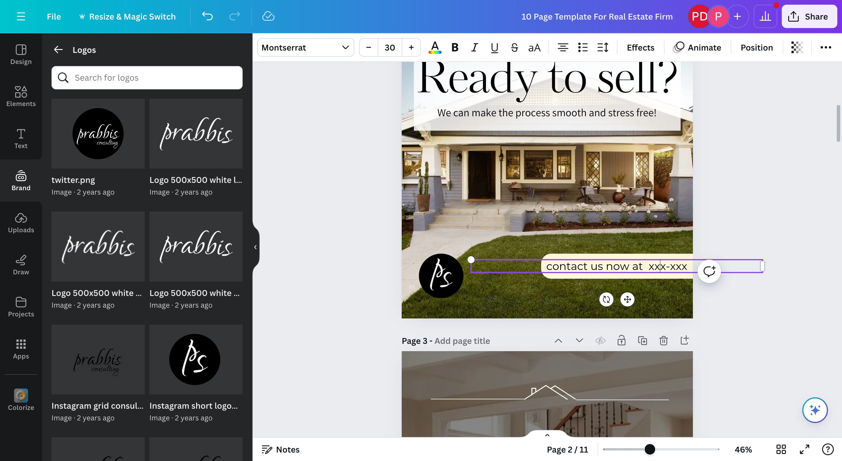The height and width of the screenshot is (461, 842).
Task: Increase font size with plus
Action: [x=411, y=48]
